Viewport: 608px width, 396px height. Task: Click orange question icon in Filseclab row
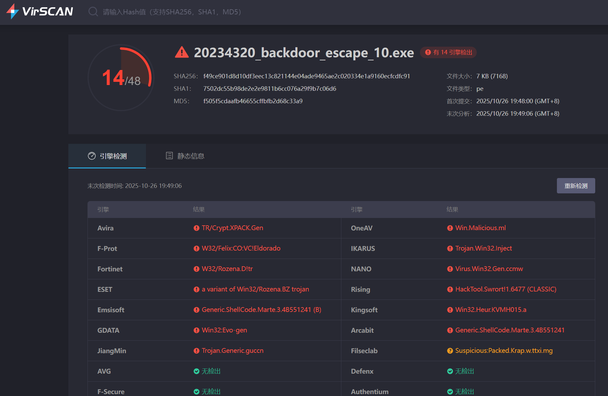pyautogui.click(x=450, y=351)
